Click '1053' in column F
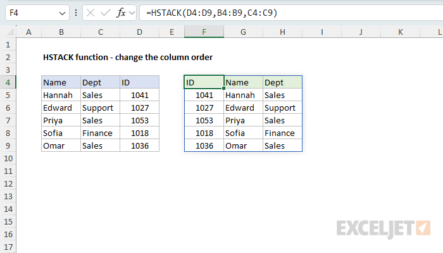 pos(204,121)
